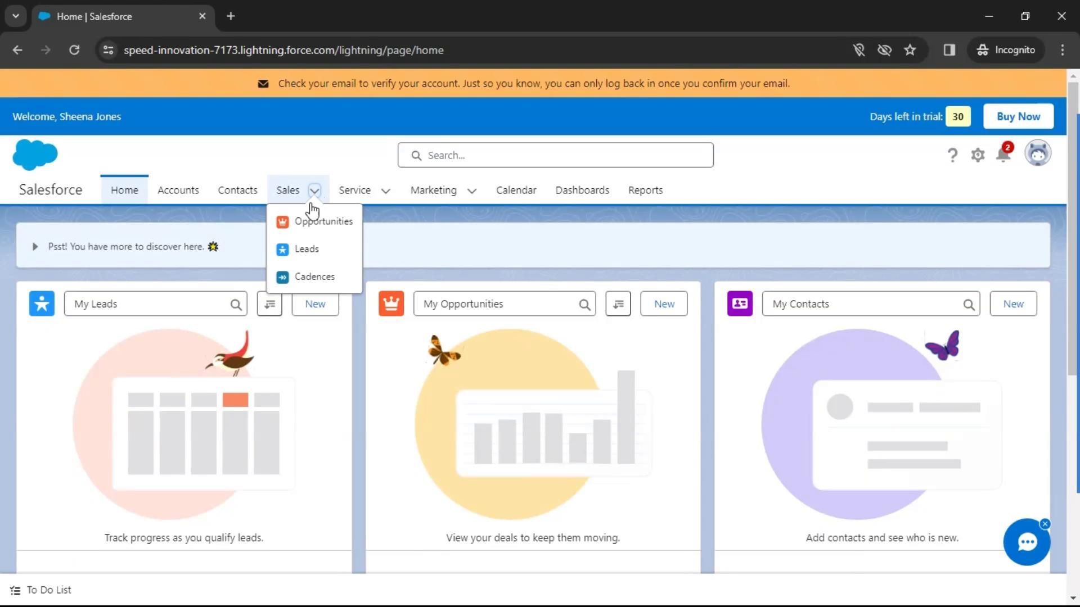Bookmark this page with the star icon

(x=910, y=50)
